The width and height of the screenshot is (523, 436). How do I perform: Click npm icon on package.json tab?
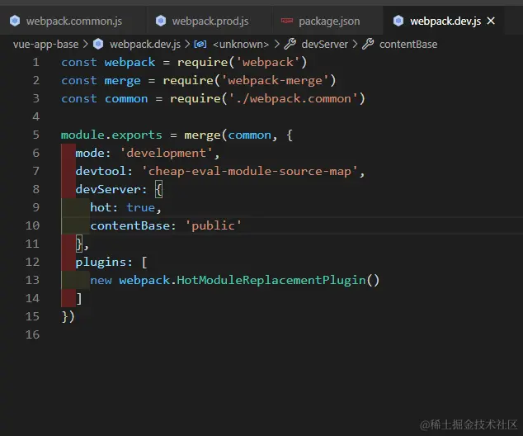tap(287, 21)
